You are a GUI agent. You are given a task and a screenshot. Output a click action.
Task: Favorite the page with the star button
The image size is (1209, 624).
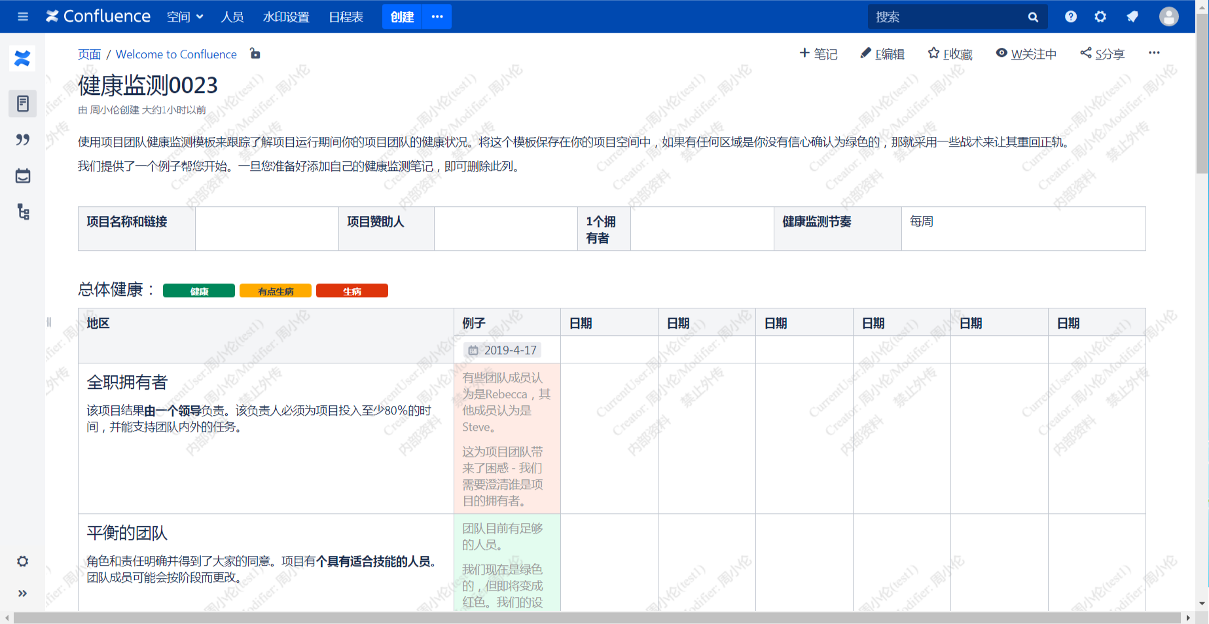click(x=950, y=54)
